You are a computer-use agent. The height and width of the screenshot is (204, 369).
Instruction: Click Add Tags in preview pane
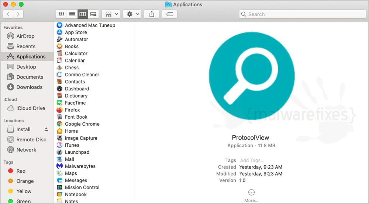[x=252, y=160]
